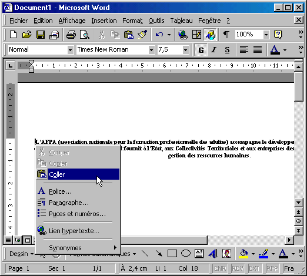Open the Outils menu
307x276 pixels.
pyautogui.click(x=156, y=21)
